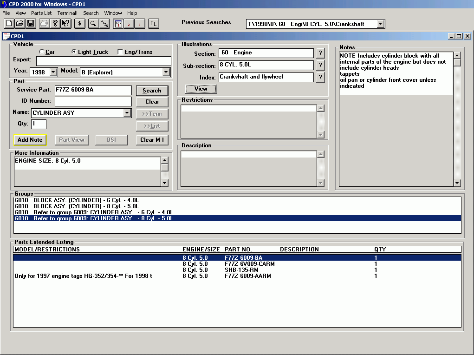The image size is (474, 355).
Task: Click the OSI button
Action: coord(111,140)
